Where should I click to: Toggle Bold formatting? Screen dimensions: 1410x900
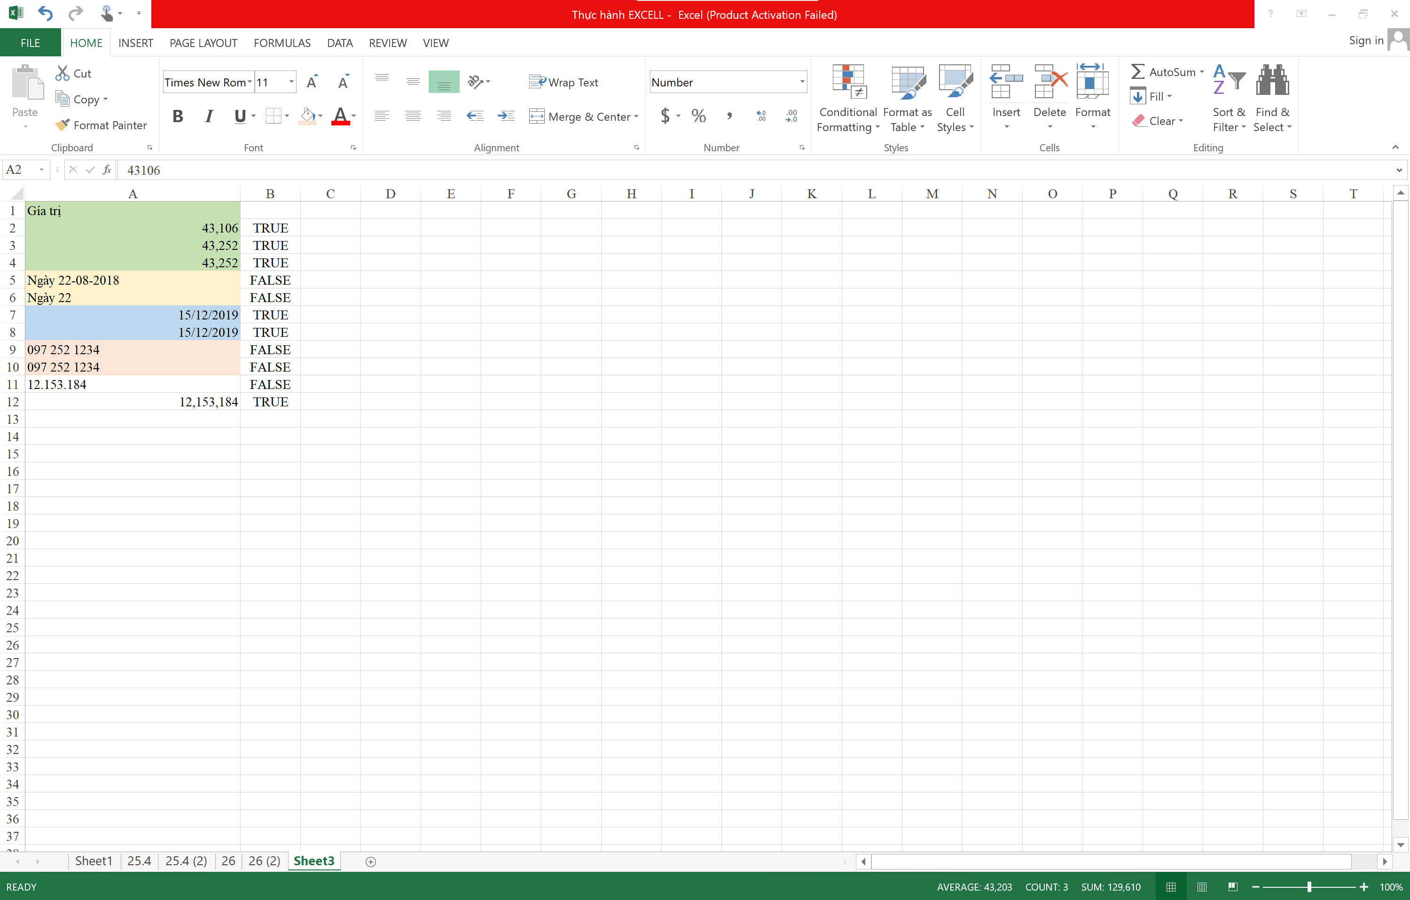tap(178, 116)
